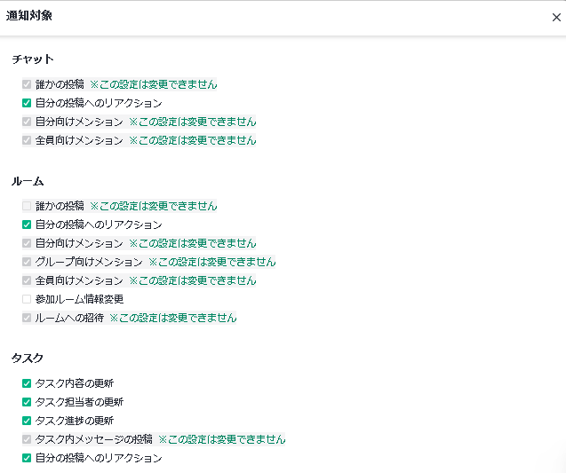
Task: Click チャット section's 全員向けメンション checkbox
Action: click(x=27, y=140)
